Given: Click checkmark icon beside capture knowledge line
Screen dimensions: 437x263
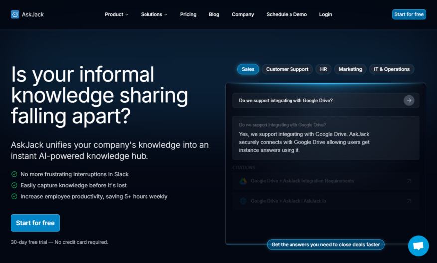Looking at the screenshot, I should [14, 185].
